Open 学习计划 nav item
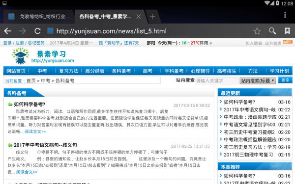 (279, 71)
